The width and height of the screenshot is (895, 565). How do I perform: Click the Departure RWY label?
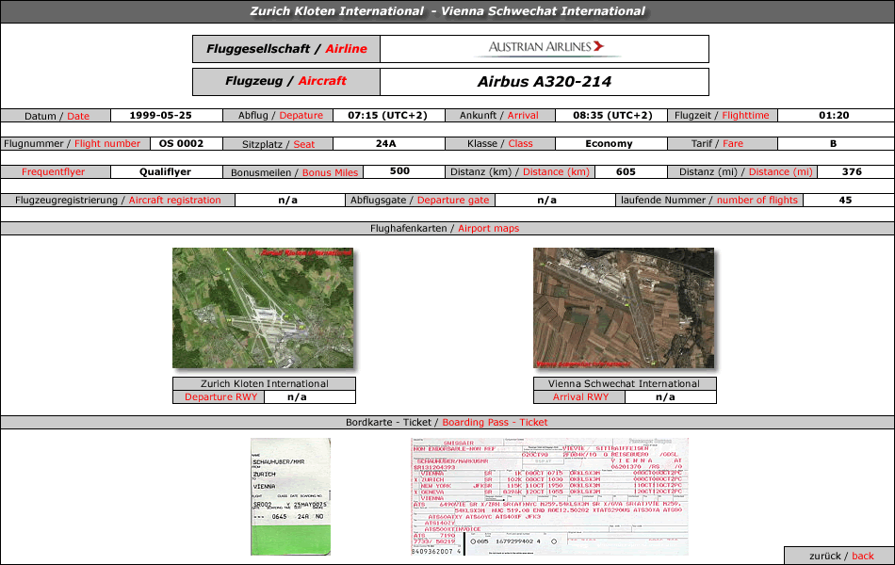point(220,396)
